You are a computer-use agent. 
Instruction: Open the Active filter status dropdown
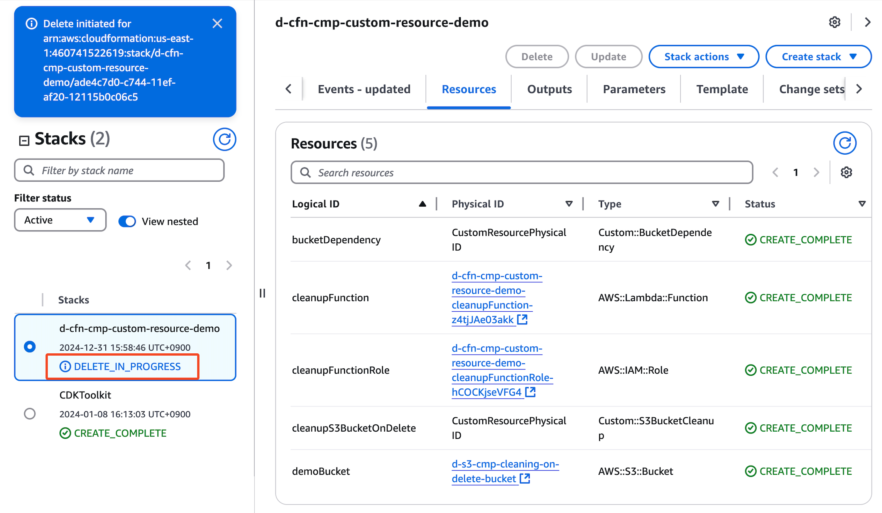pyautogui.click(x=60, y=220)
